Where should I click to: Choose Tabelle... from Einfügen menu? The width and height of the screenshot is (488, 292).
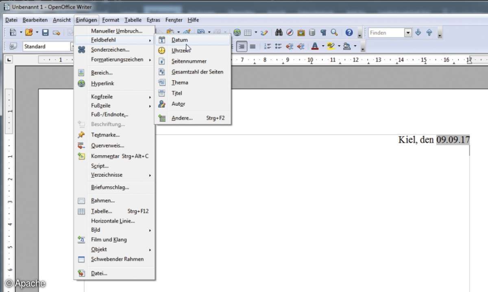pyautogui.click(x=114, y=211)
